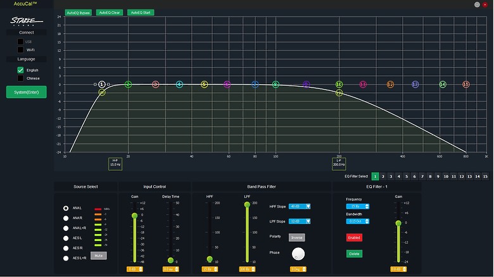Click the L-P 200.0 Hz marker box
The width and height of the screenshot is (494, 277).
click(339, 164)
